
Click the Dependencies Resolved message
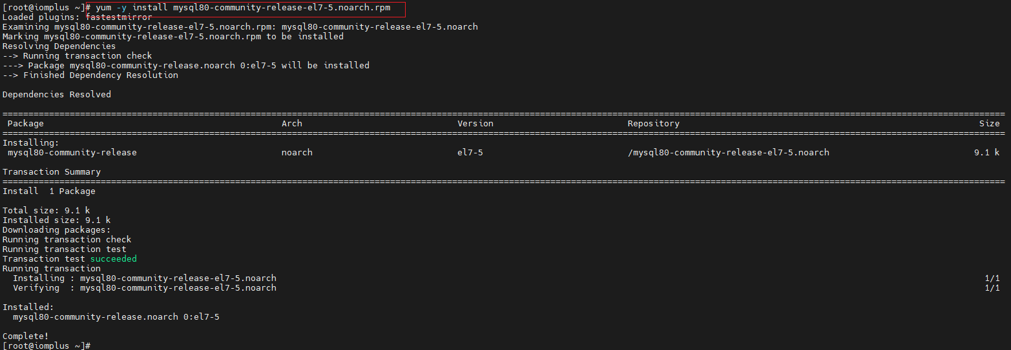tap(57, 95)
